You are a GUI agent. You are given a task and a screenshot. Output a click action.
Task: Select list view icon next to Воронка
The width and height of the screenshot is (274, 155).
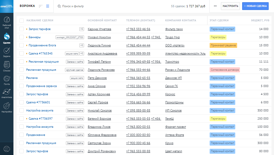[x=47, y=6]
